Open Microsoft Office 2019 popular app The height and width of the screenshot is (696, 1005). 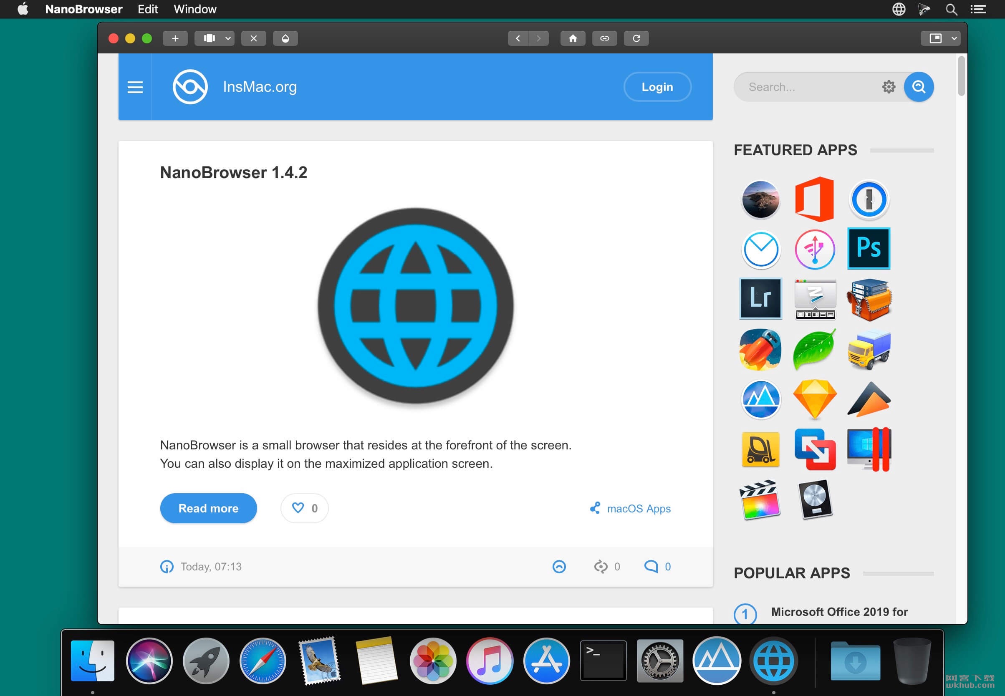[x=839, y=612]
